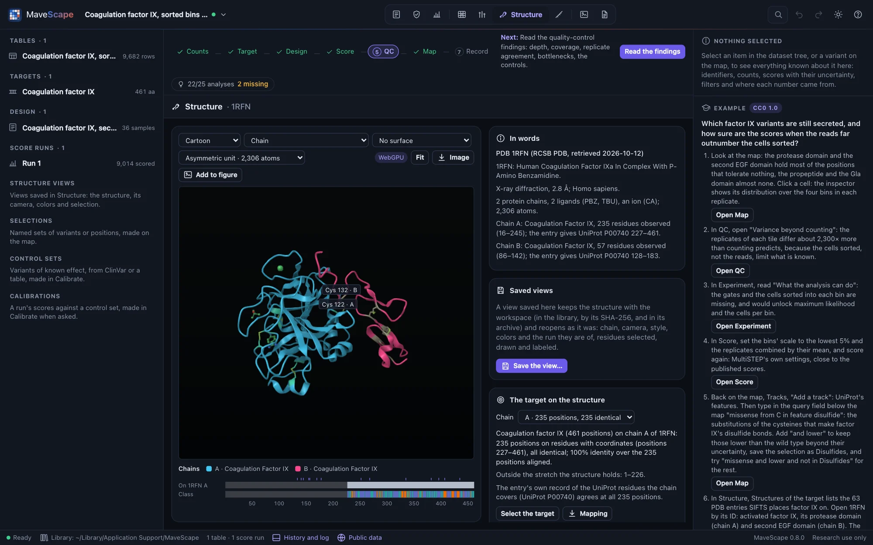Click the search magnifier icon
The width and height of the screenshot is (873, 545).
pyautogui.click(x=778, y=14)
